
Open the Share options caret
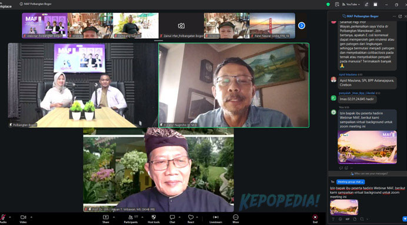[114, 217]
